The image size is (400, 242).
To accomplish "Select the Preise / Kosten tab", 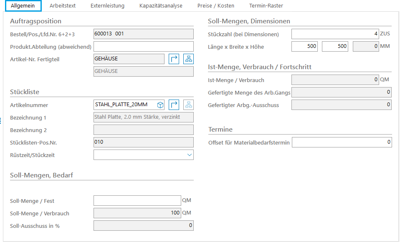I will (215, 6).
